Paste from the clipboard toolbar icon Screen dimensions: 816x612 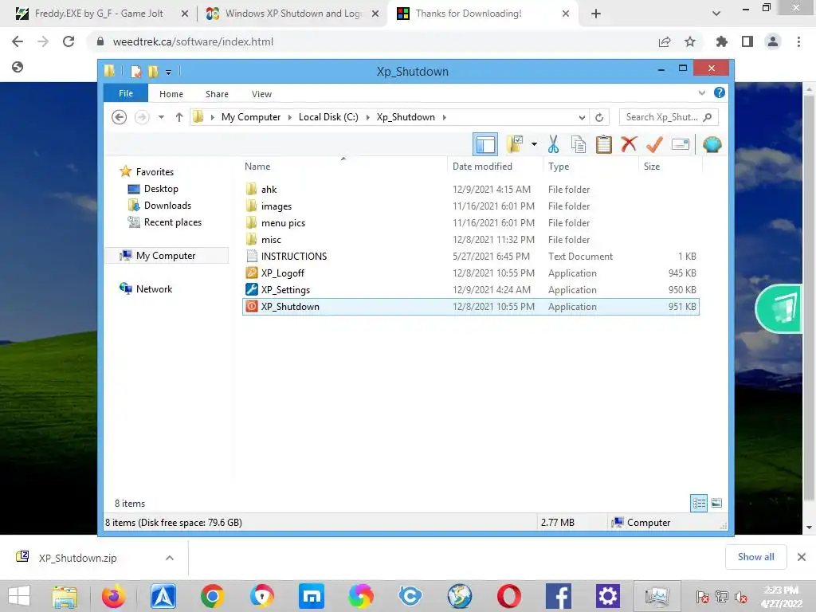[604, 144]
